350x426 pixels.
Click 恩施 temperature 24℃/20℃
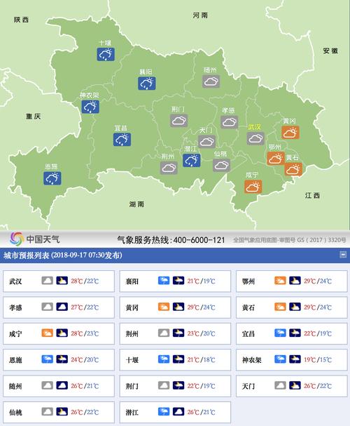[85, 360]
